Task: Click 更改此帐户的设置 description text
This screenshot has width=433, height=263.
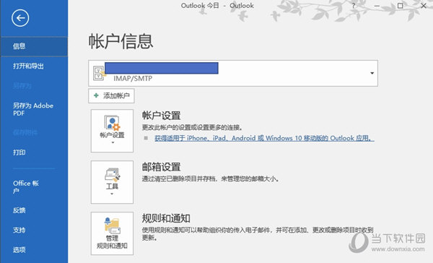Action: (x=193, y=127)
